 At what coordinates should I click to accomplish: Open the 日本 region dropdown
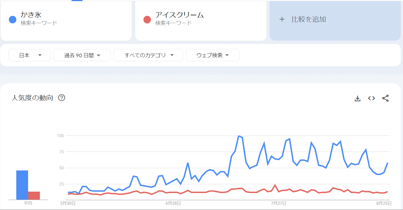pos(30,55)
